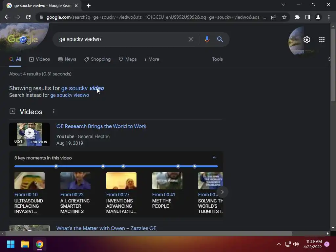The width and height of the screenshot is (336, 252).
Task: Open the Google apps grid
Action: coord(322,40)
